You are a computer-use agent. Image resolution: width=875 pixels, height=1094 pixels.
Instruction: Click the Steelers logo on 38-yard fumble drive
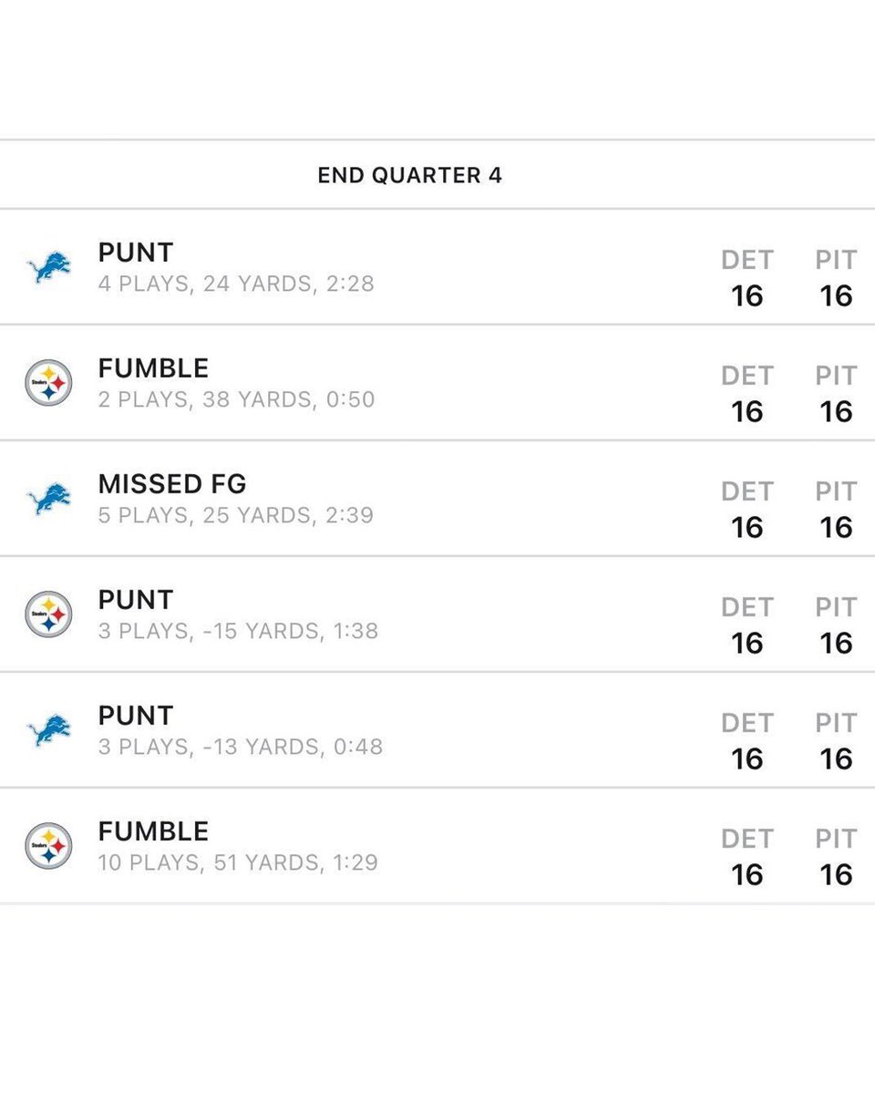48,383
